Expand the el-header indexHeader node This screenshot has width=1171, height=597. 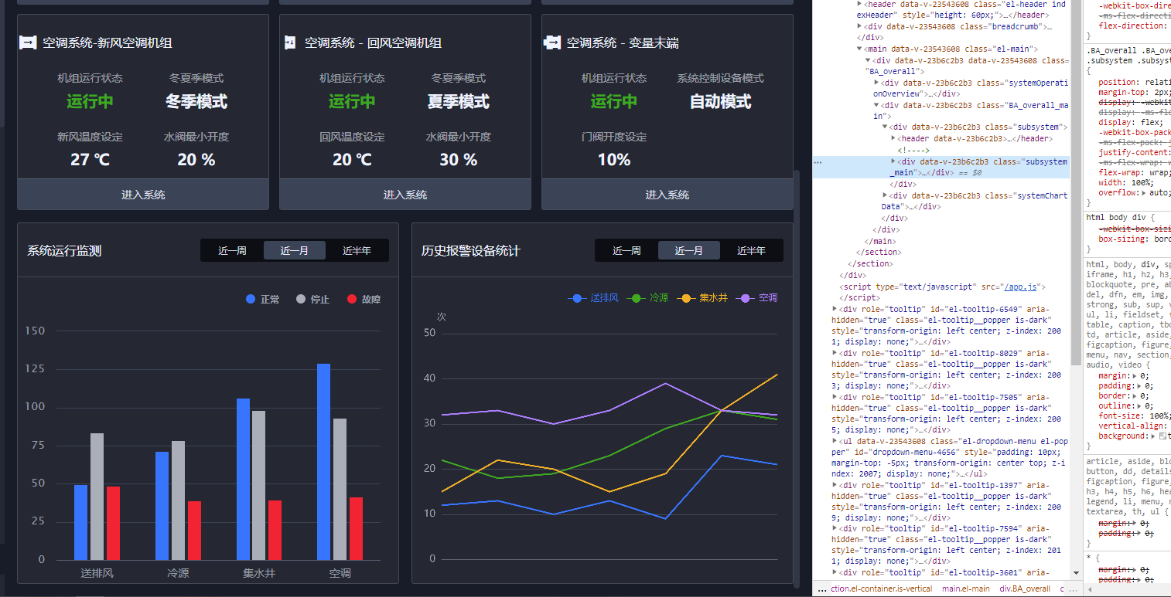click(x=859, y=4)
